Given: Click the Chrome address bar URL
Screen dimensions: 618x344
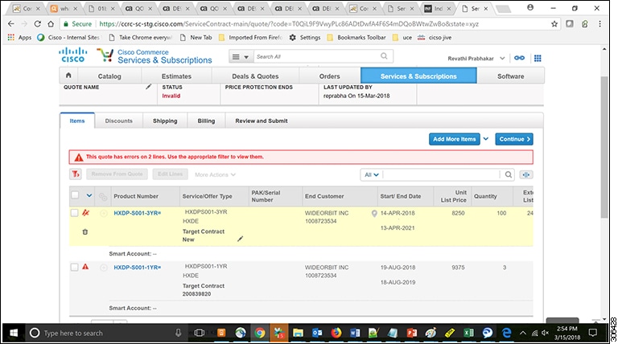Looking at the screenshot, I should click(x=289, y=24).
